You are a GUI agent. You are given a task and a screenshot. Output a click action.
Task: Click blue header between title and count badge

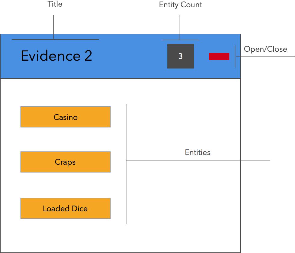[x=130, y=56]
